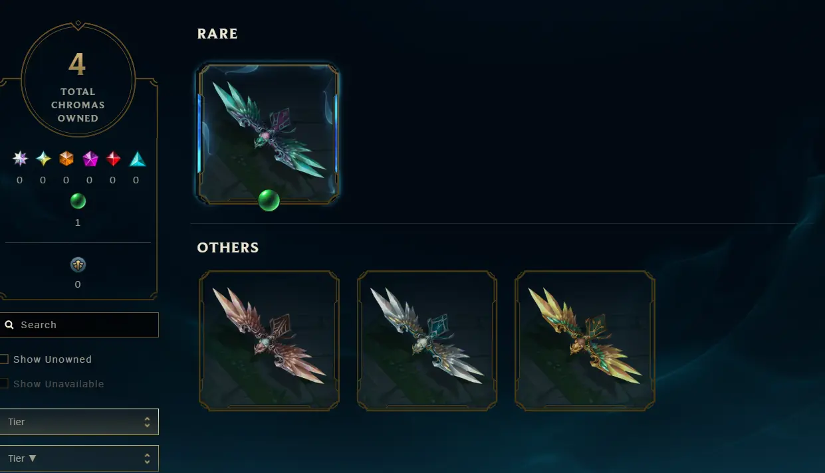Image resolution: width=825 pixels, height=473 pixels.
Task: Click arrows on the upper Tier dropdown
Action: [x=147, y=422]
